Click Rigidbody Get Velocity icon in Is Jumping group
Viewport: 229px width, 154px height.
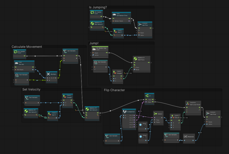(92, 23)
